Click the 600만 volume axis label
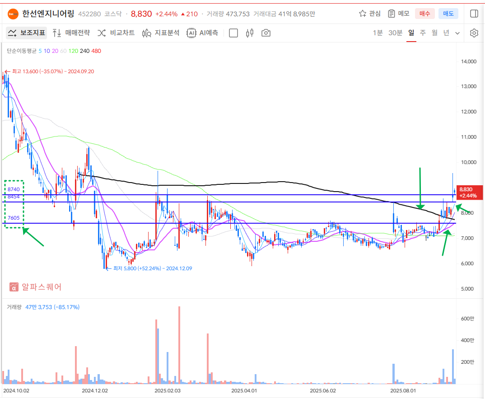The width and height of the screenshot is (485, 399). click(467, 319)
